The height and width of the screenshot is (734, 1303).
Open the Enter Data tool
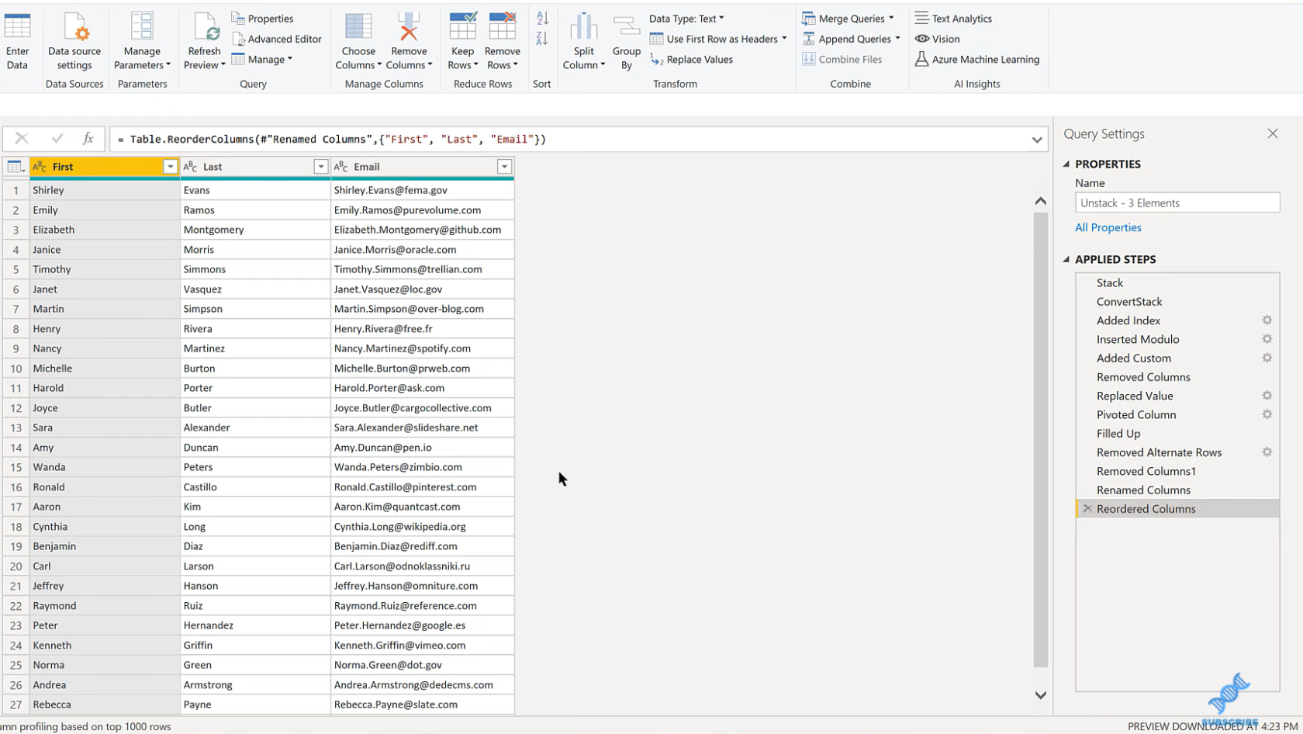click(17, 41)
